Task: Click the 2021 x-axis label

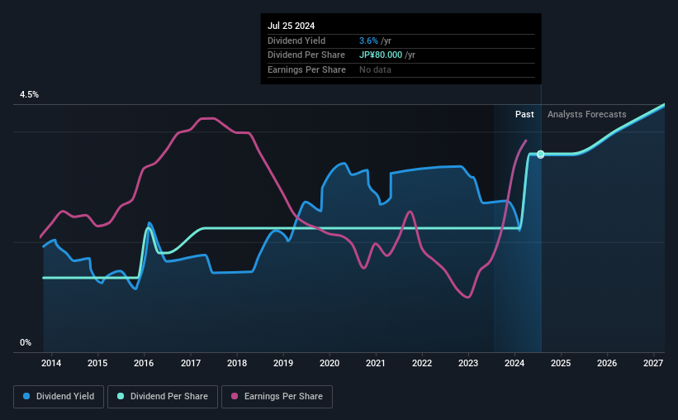Action: (375, 363)
